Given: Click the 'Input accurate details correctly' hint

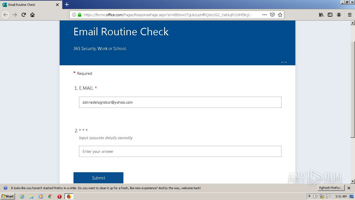Looking at the screenshot, I should 106,138.
